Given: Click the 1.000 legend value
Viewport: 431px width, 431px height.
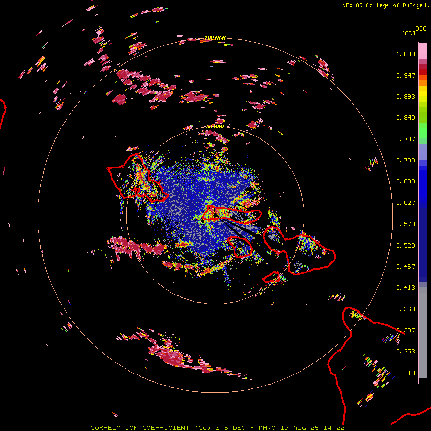Looking at the screenshot, I should click(406, 54).
